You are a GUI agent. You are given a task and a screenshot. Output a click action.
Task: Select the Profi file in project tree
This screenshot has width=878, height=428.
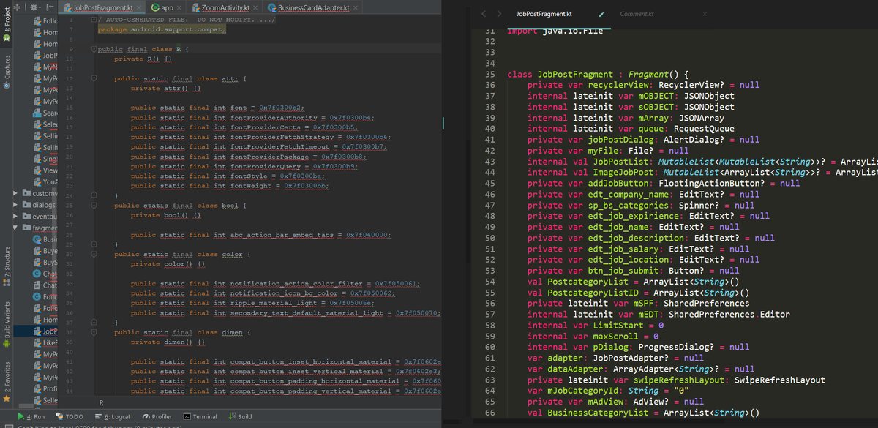(45, 388)
